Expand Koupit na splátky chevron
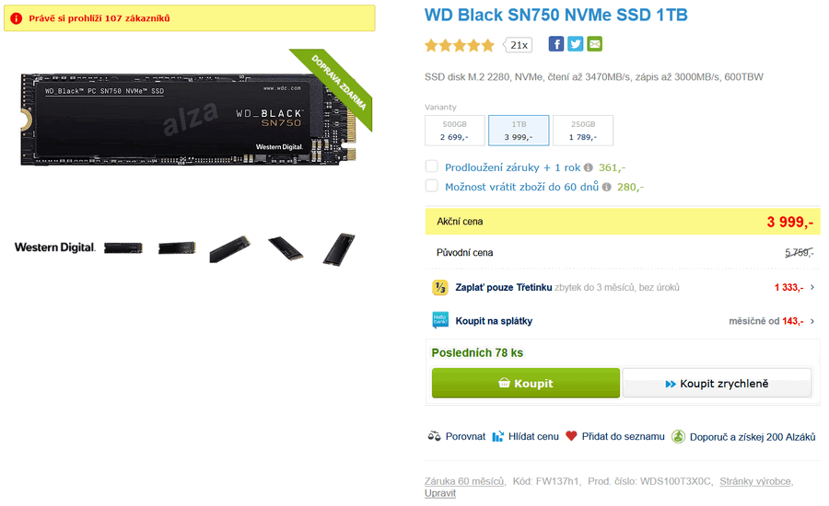Image resolution: width=829 pixels, height=506 pixels. click(x=812, y=320)
